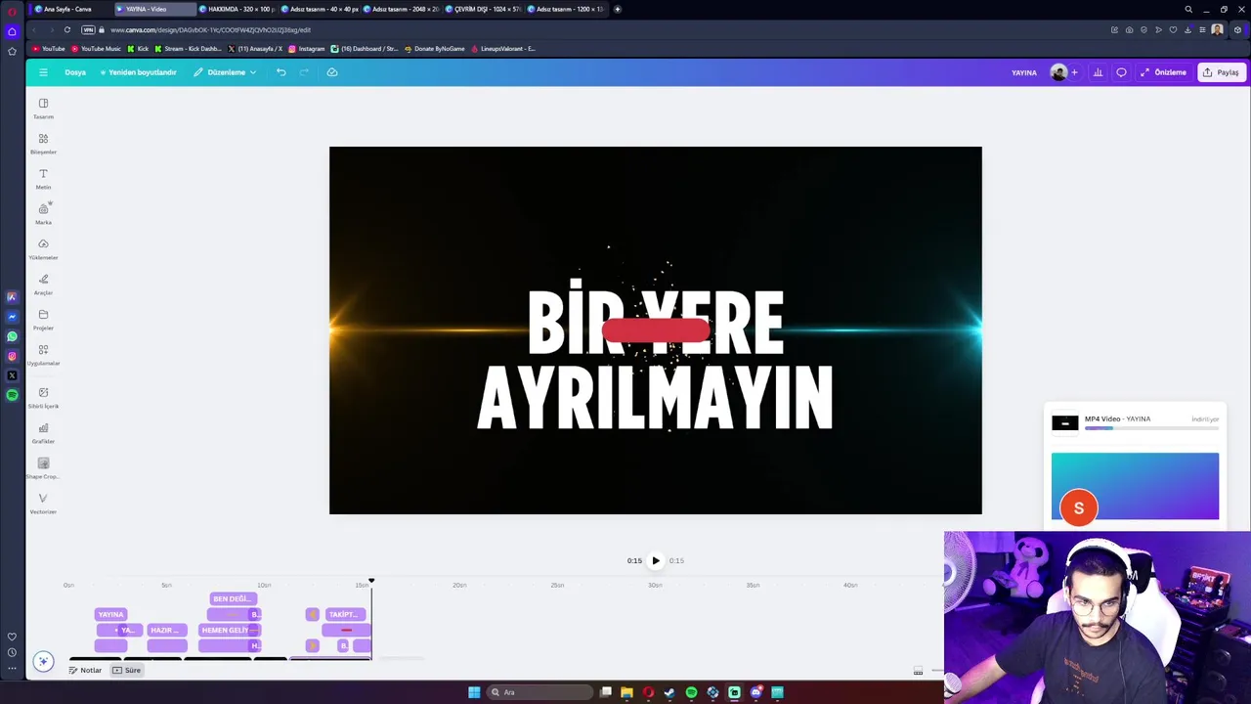
Task: Open the Kick bookmark
Action: click(x=138, y=49)
